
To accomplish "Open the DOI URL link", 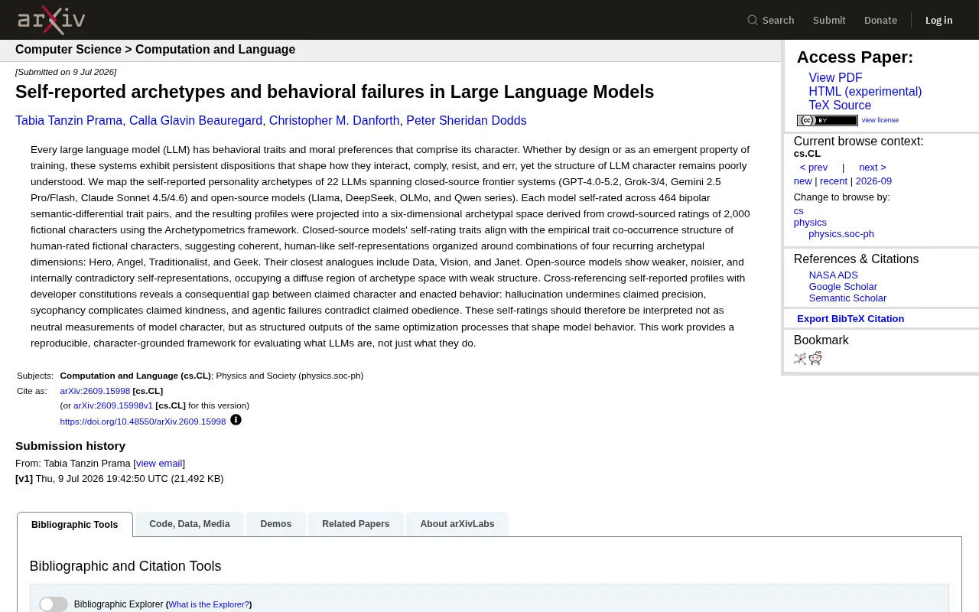I will [x=143, y=422].
